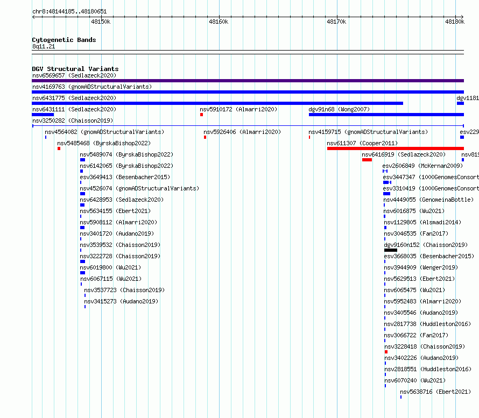
Task: Click esv3649413 (Besenbacher2015) label
Action: [125, 177]
